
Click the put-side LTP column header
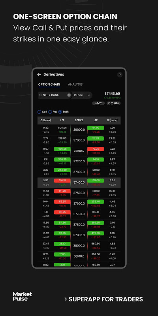click(96, 120)
